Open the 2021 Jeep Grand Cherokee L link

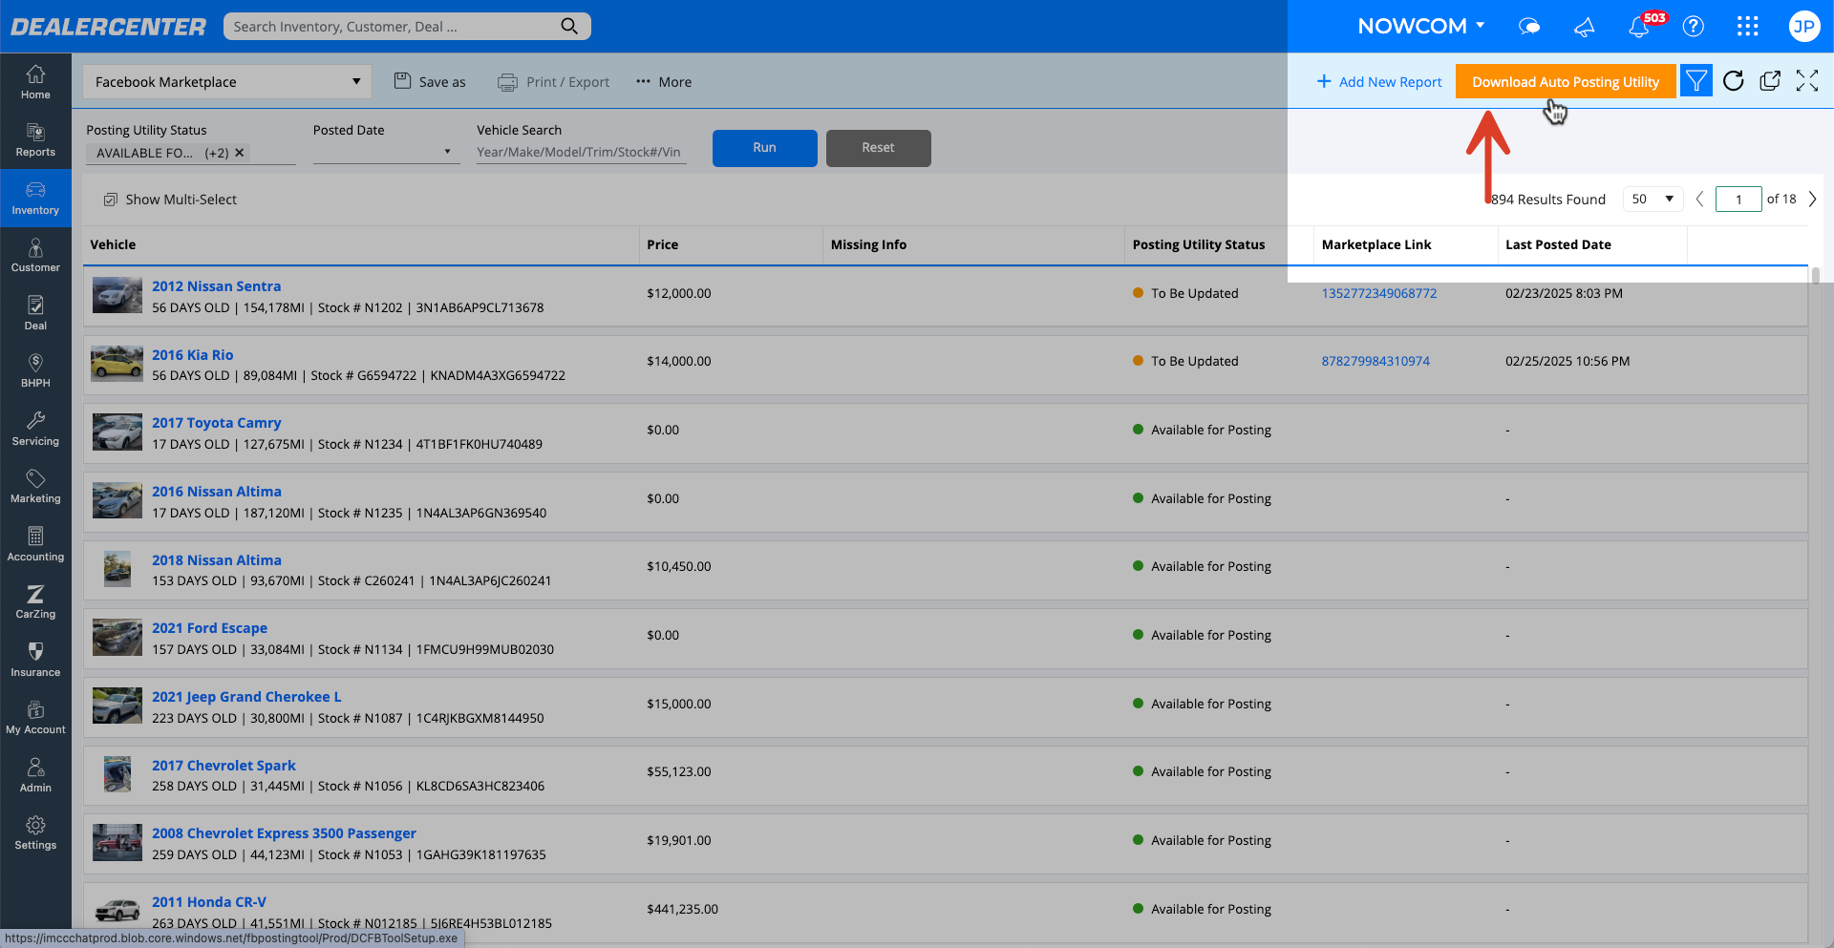point(246,697)
